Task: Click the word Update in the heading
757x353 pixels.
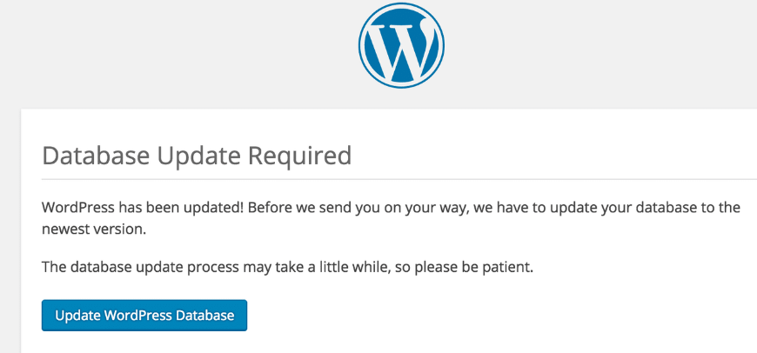Action: (198, 156)
